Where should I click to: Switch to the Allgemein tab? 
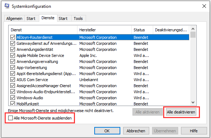click(14, 18)
